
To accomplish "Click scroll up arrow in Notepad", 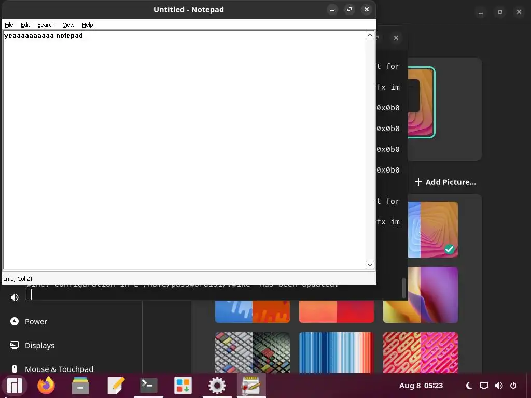I will [370, 35].
